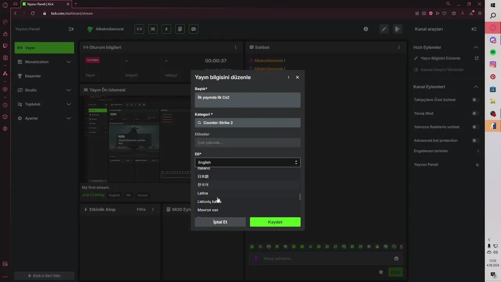Open Instagram from the Windows taskbar

coord(493,65)
